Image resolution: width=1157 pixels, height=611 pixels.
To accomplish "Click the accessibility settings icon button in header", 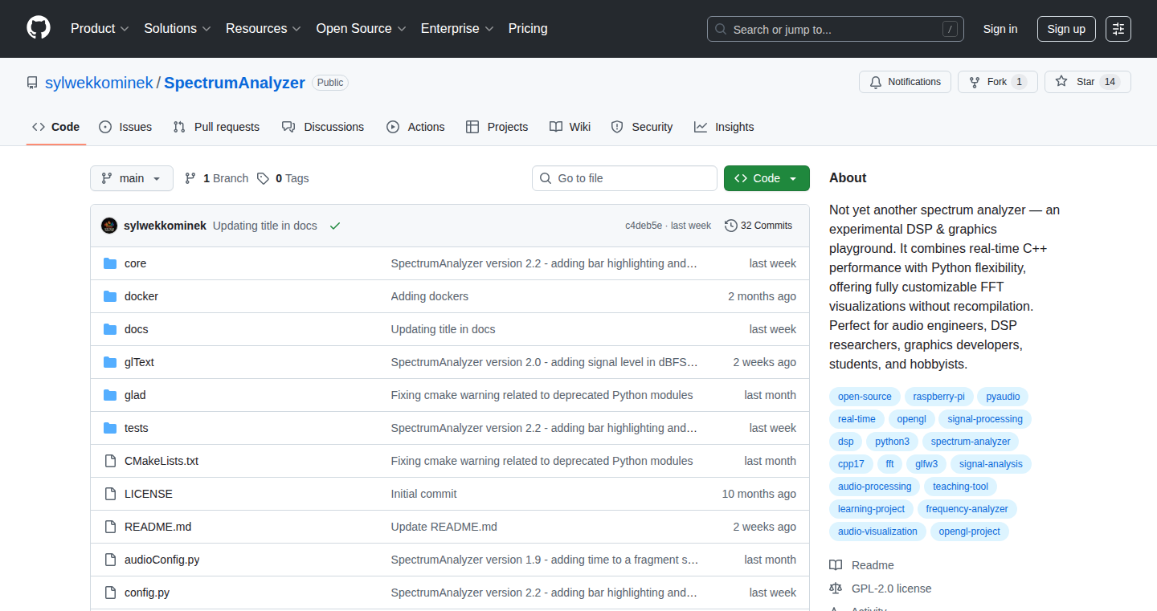I will (1118, 29).
